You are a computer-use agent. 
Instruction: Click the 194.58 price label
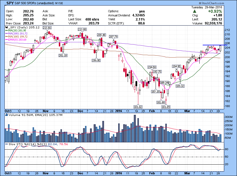pos(152,67)
